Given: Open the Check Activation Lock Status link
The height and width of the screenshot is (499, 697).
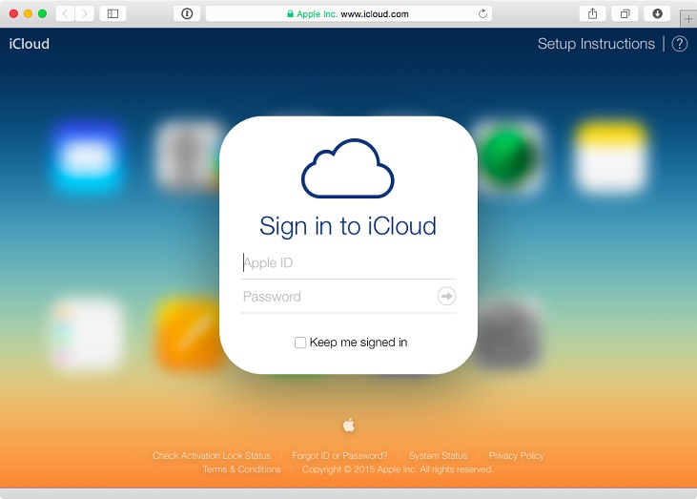Looking at the screenshot, I should (x=212, y=456).
